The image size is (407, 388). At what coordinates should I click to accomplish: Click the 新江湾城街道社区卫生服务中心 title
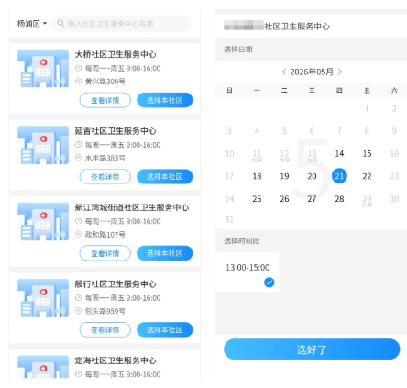pos(132,207)
